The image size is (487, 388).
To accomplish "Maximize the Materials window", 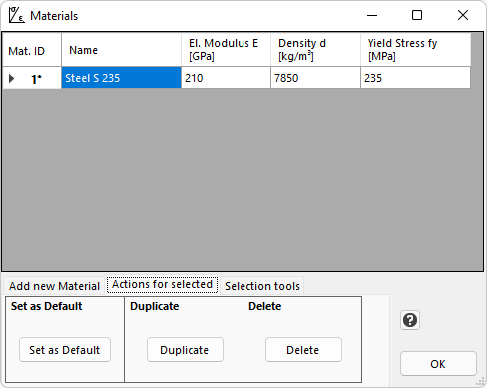I will pyautogui.click(x=417, y=15).
